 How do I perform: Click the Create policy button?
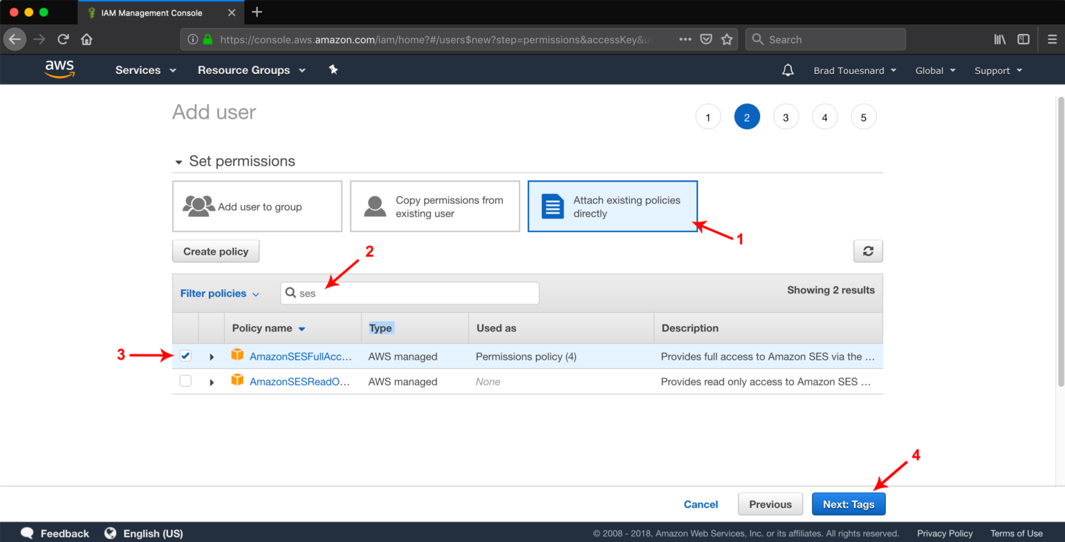216,251
